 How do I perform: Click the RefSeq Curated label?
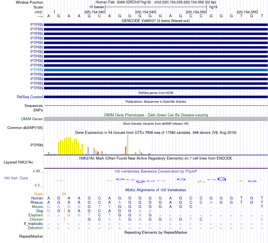click(30, 97)
